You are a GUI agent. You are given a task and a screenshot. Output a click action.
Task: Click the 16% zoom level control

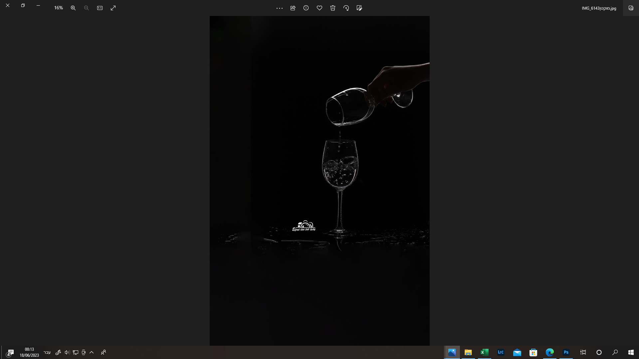[x=59, y=8]
